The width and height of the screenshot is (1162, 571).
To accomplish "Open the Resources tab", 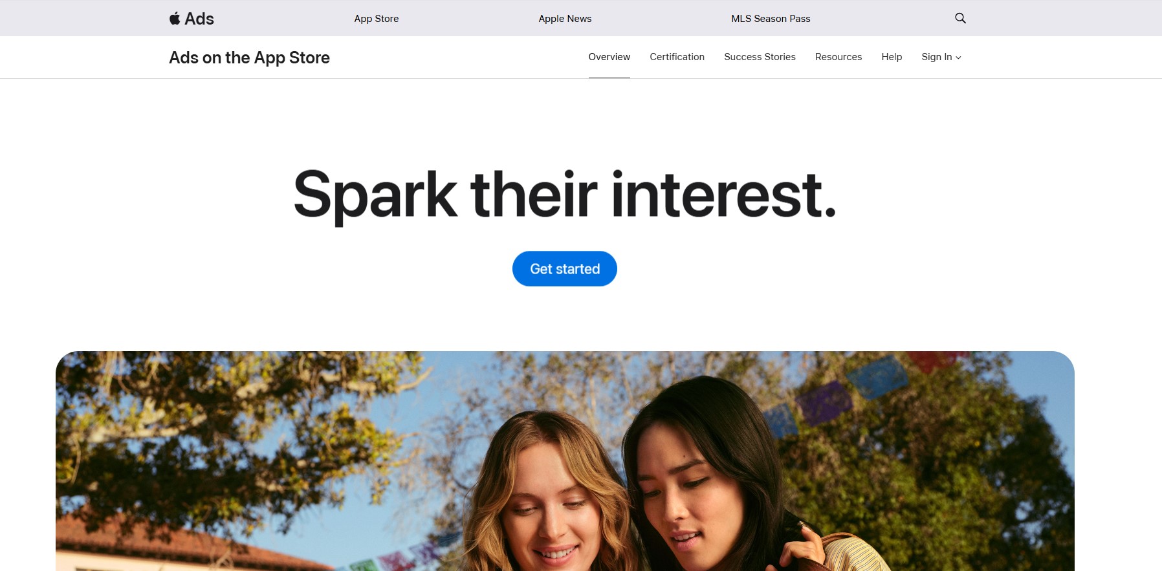I will pyautogui.click(x=838, y=57).
